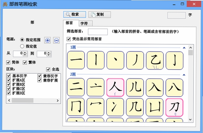Click the 到 stroke number field
Screen dimensions: 203x133
point(42,54)
